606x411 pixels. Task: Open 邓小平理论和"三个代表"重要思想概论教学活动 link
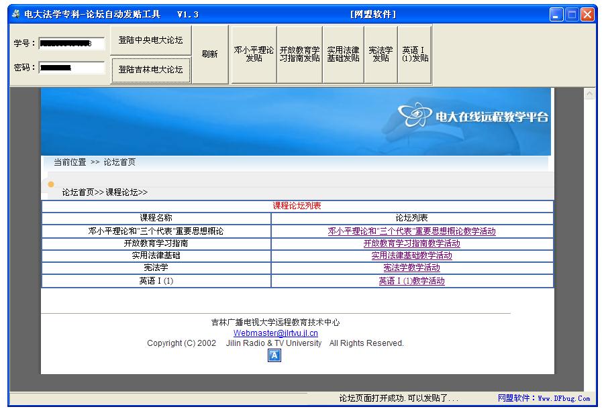[411, 231]
